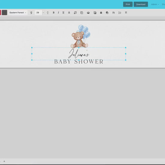This screenshot has width=165, height=165.
Task: Select the BABY SHOWER text
Action: point(79,62)
